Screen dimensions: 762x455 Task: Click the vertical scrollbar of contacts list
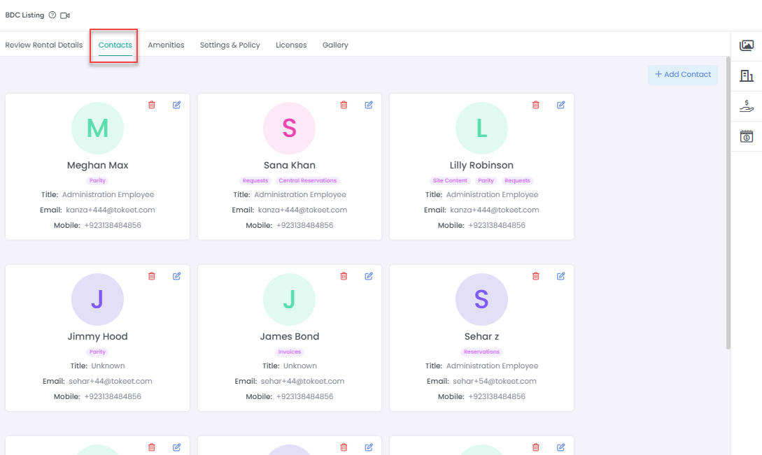point(728,203)
